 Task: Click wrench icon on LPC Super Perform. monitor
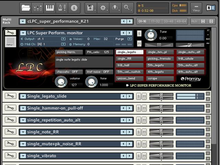pos(10,33)
